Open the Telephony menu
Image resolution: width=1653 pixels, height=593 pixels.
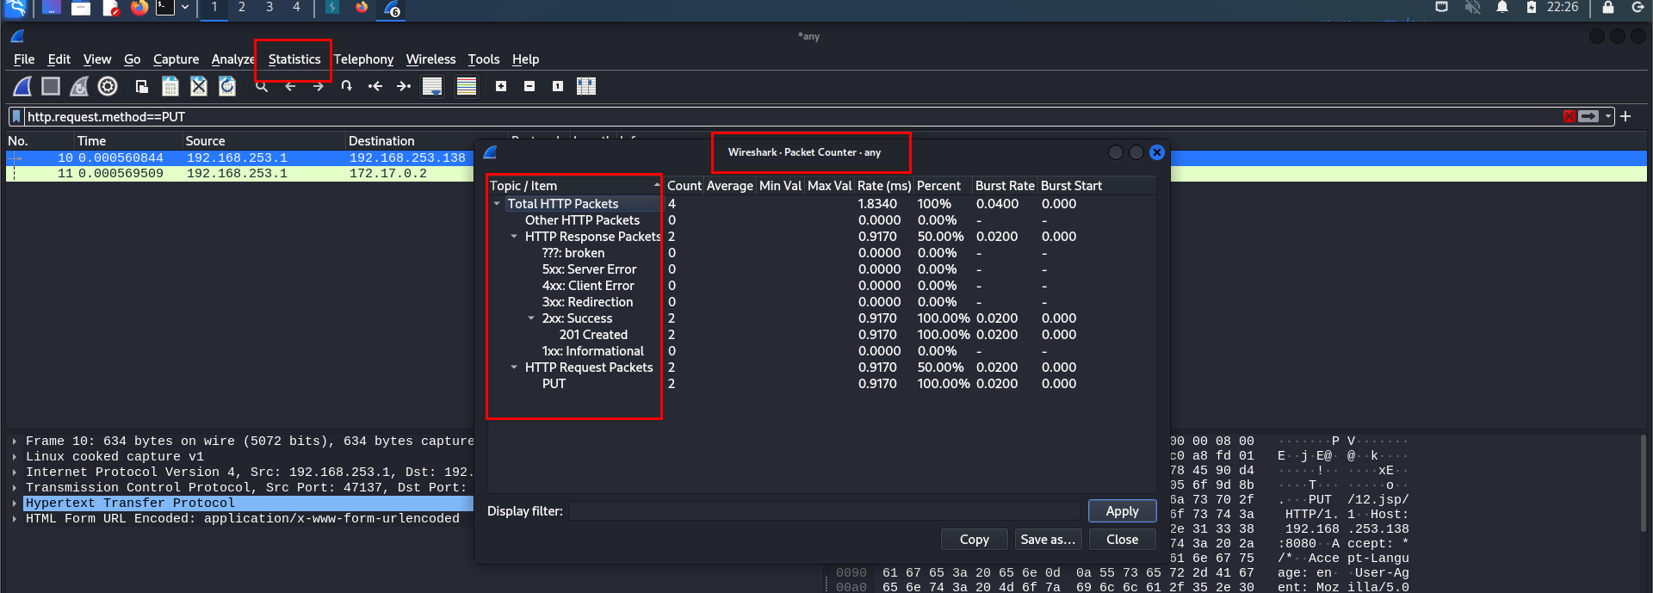click(x=363, y=59)
